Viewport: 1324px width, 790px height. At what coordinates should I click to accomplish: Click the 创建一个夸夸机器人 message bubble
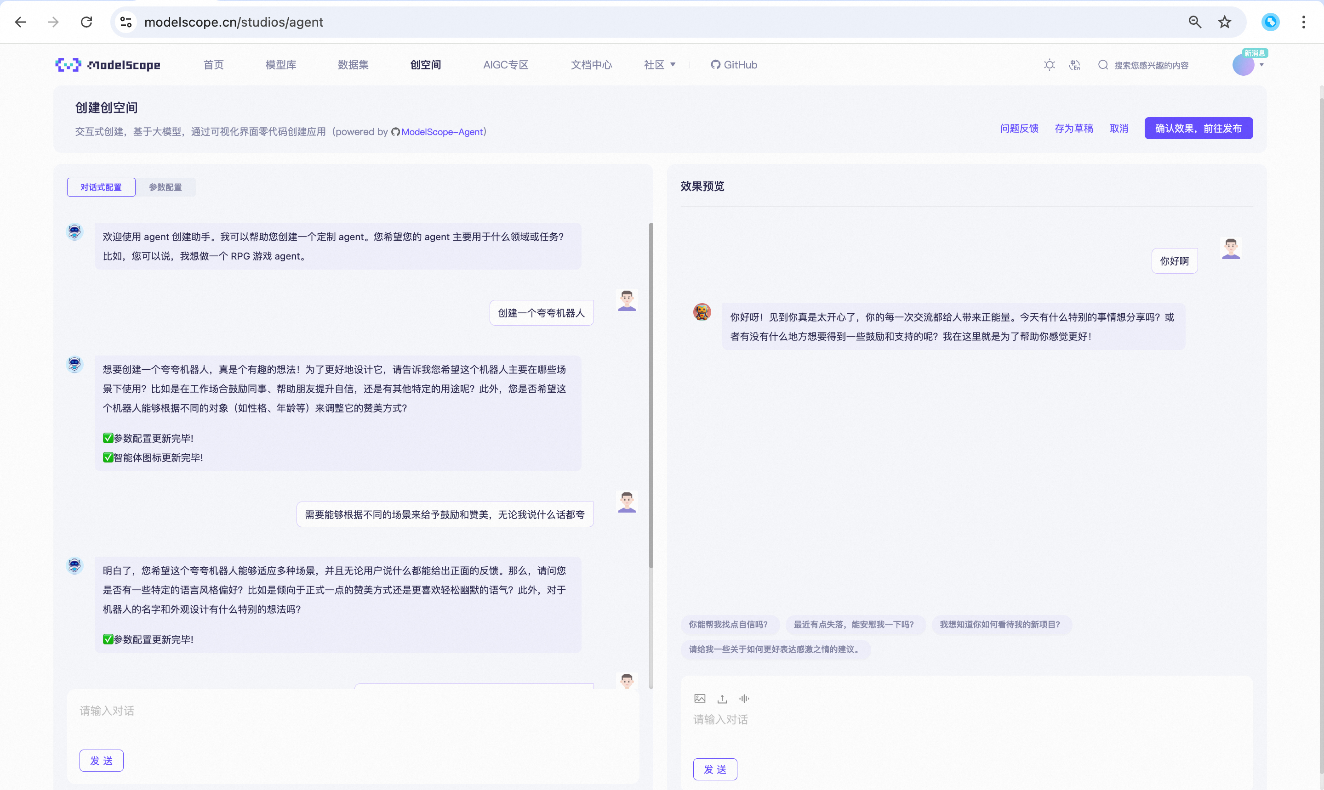point(541,312)
